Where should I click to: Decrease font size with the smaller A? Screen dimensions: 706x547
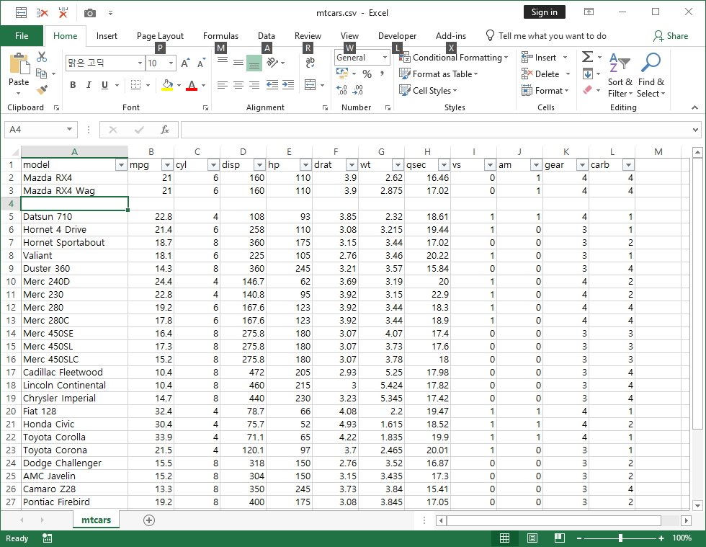click(201, 63)
